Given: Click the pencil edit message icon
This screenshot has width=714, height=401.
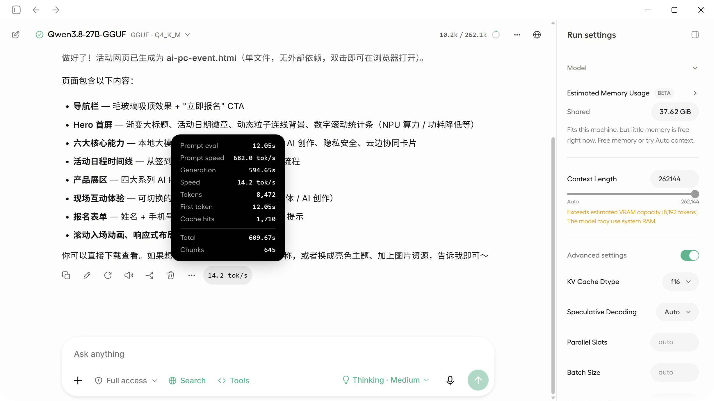Looking at the screenshot, I should coord(87,275).
